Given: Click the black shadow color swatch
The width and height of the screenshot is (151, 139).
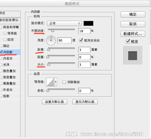Looking at the screenshot, I should click(x=88, y=23).
